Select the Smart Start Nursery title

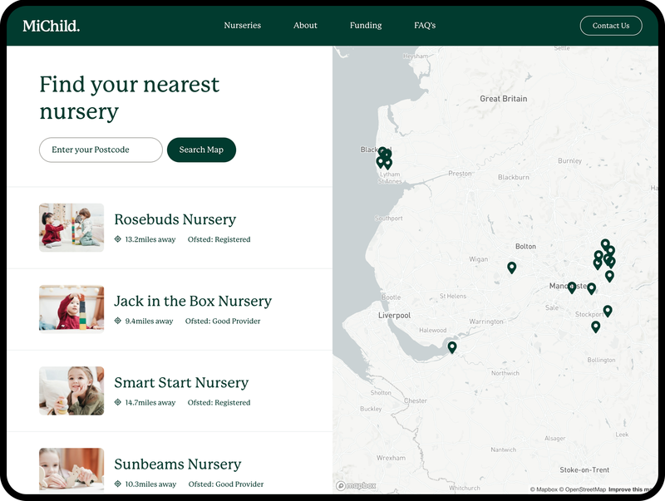coord(181,382)
